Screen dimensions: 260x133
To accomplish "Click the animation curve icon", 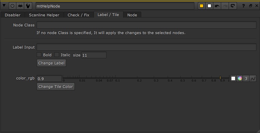I will tap(253, 78).
